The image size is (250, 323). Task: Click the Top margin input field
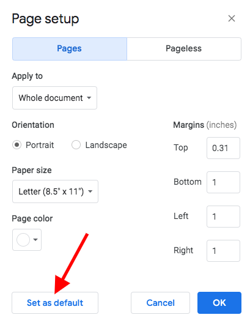[x=223, y=148]
